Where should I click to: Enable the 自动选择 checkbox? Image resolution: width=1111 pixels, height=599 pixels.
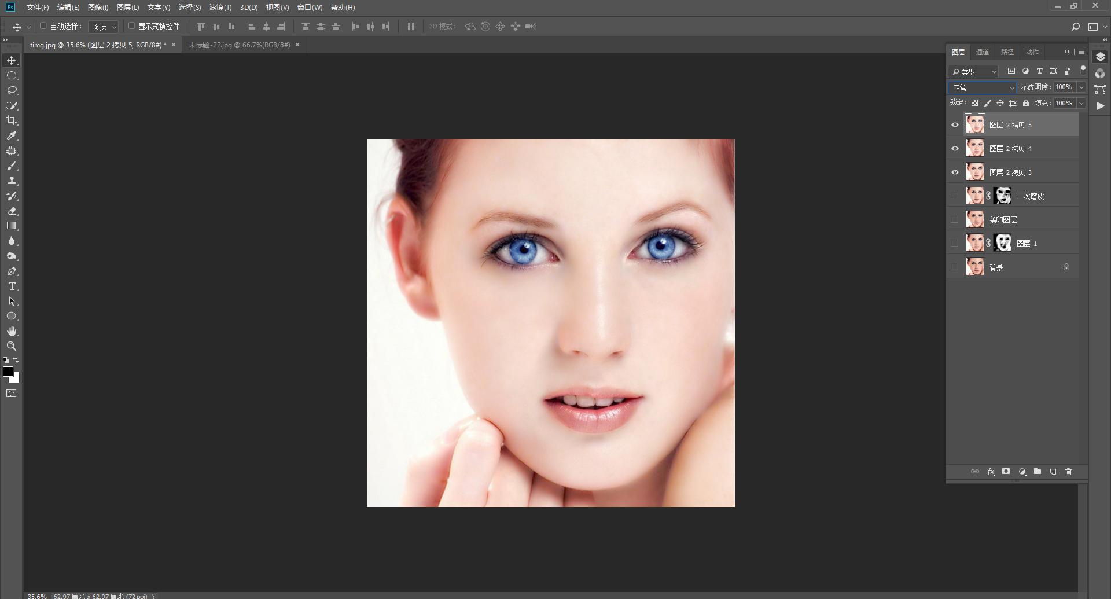pos(43,26)
